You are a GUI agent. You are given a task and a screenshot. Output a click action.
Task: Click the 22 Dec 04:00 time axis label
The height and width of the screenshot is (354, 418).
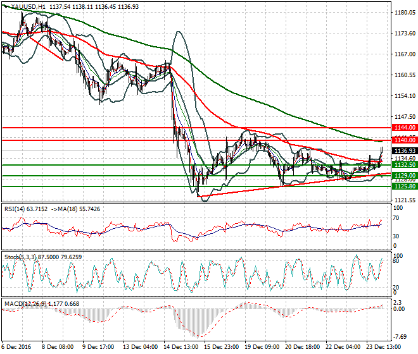(x=343, y=347)
